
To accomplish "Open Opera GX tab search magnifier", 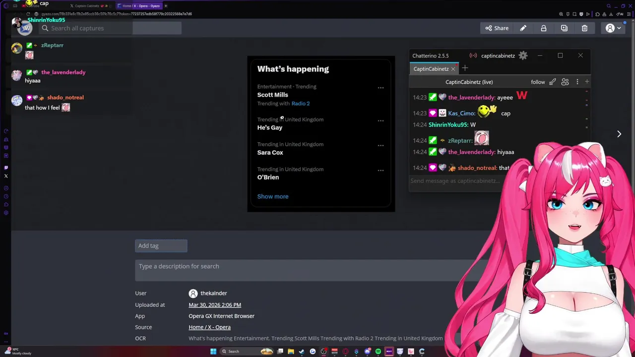I will pyautogui.click(x=609, y=6).
